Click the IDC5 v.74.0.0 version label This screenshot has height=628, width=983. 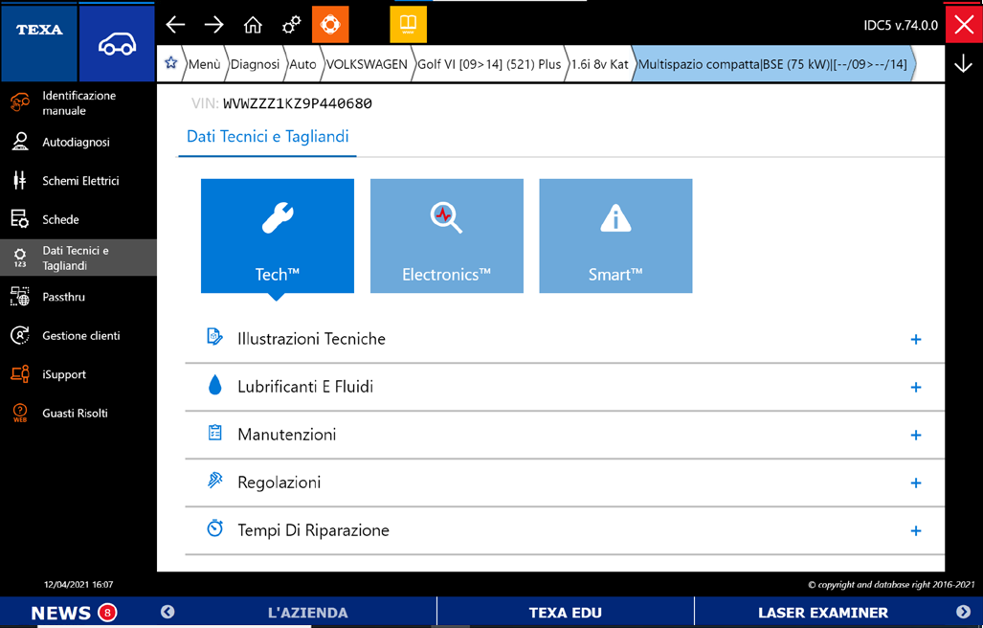click(901, 25)
